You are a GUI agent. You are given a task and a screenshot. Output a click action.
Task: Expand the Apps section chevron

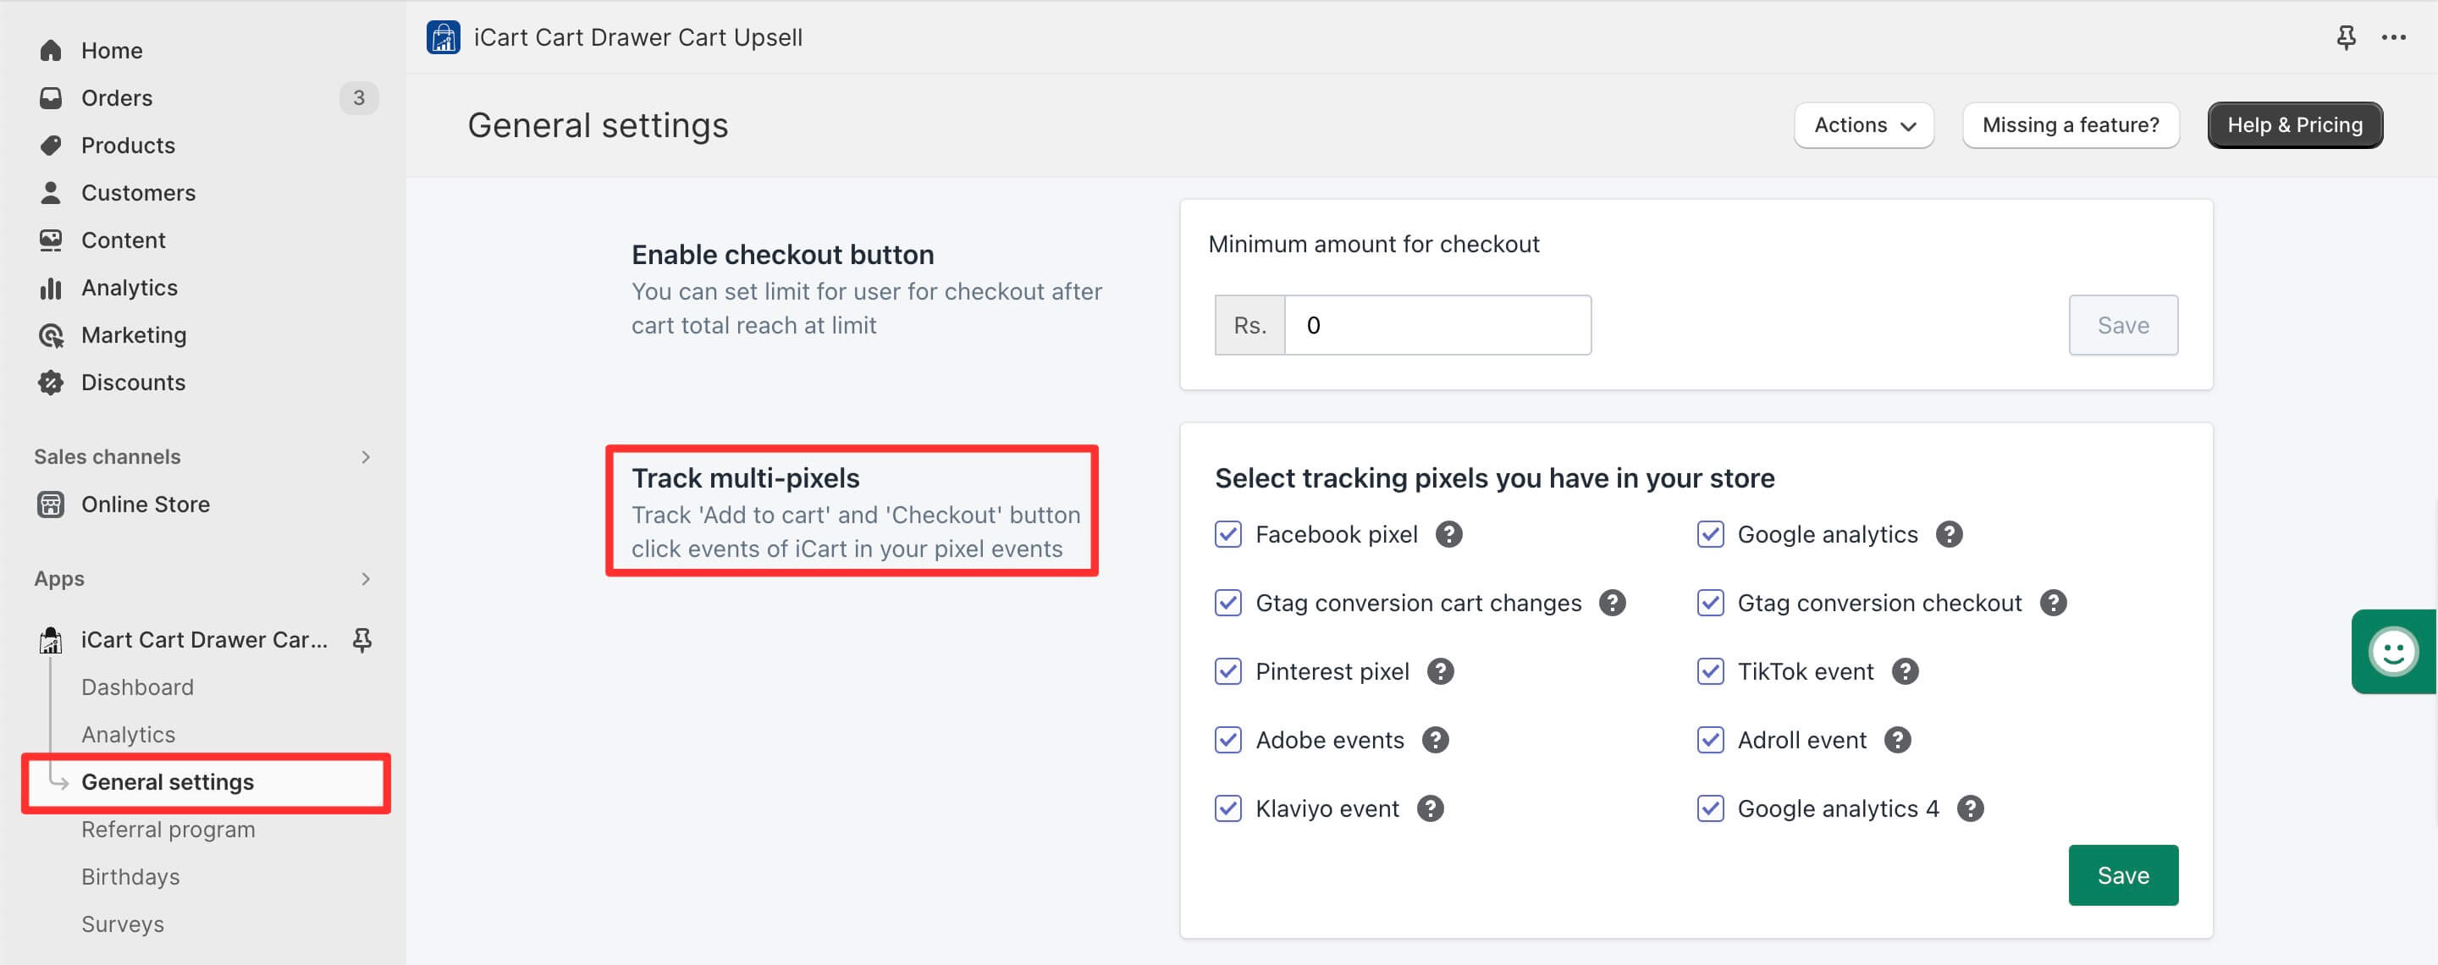click(366, 579)
